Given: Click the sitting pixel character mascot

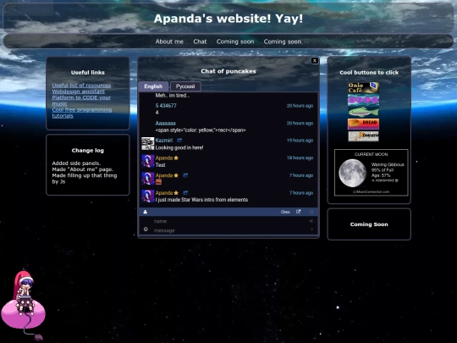Looking at the screenshot, I should (24, 305).
